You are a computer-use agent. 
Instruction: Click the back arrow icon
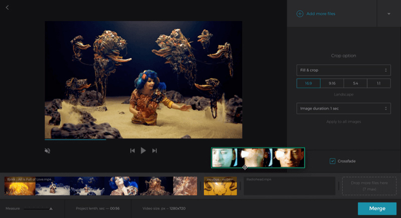click(x=8, y=8)
